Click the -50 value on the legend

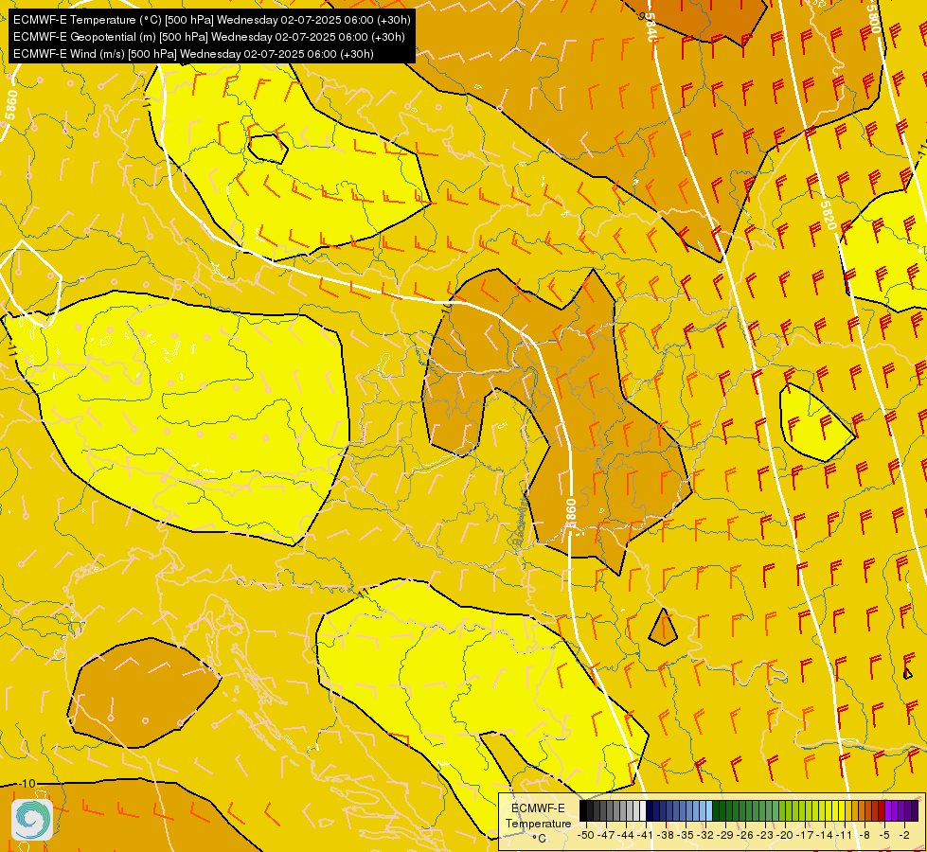[586, 835]
